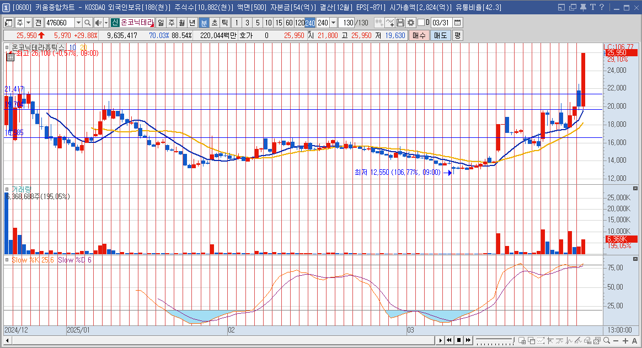
Task: Click the axis arrow icon in bottom toolbar
Action: click(x=550, y=341)
